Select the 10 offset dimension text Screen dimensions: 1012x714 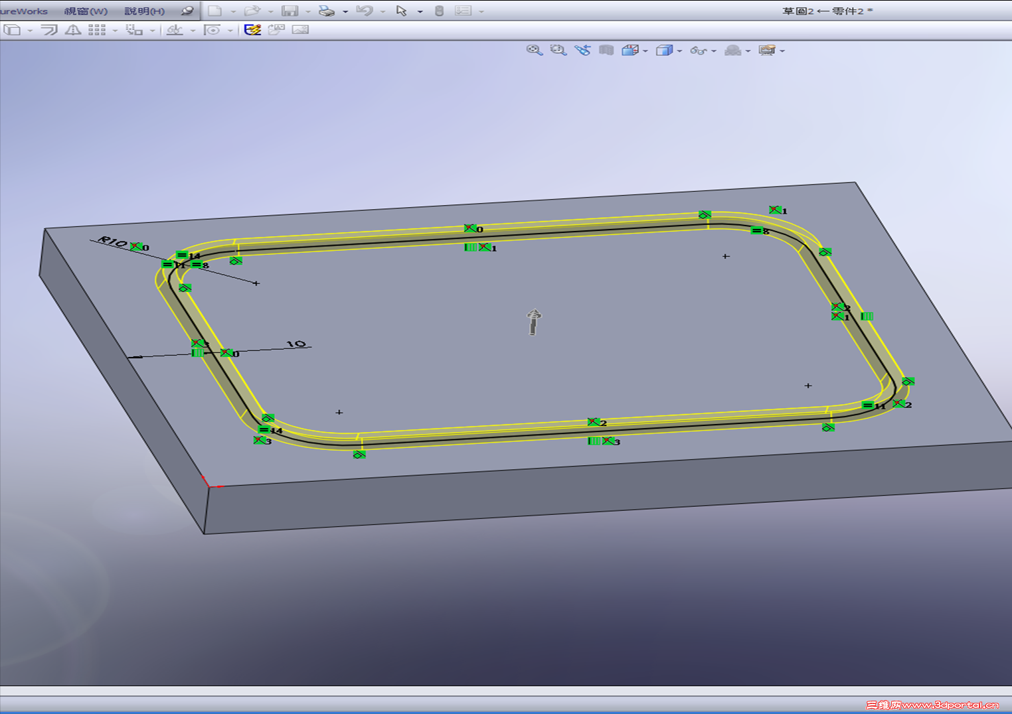tap(295, 344)
